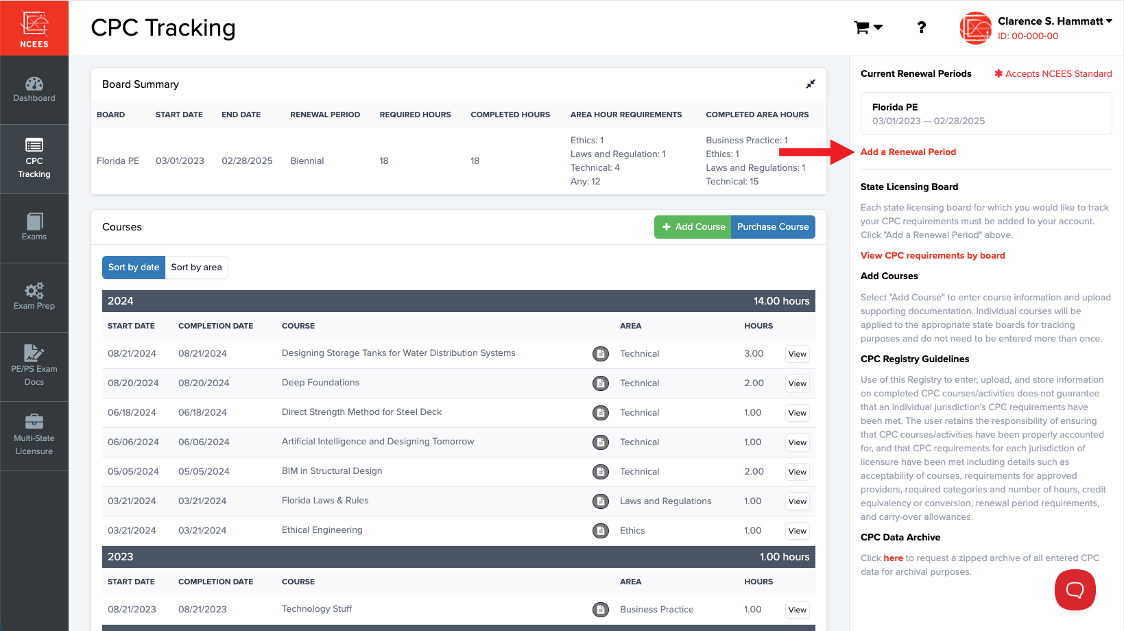
Task: Click the Add Course button
Action: pos(693,227)
